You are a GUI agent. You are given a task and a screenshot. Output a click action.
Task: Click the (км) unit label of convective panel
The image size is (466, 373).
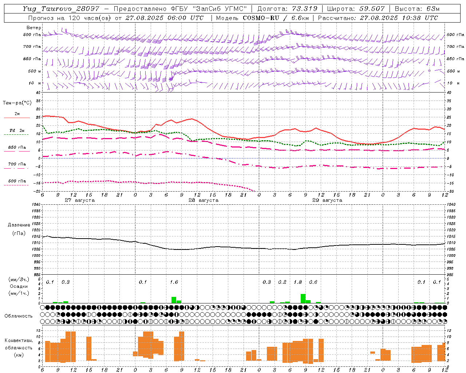[x=19, y=355]
